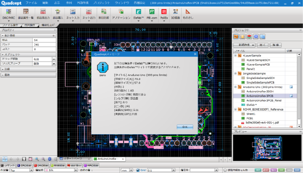303x173 pixels.
Task: Toggle the purple status button at bottom right
Action: [274, 170]
